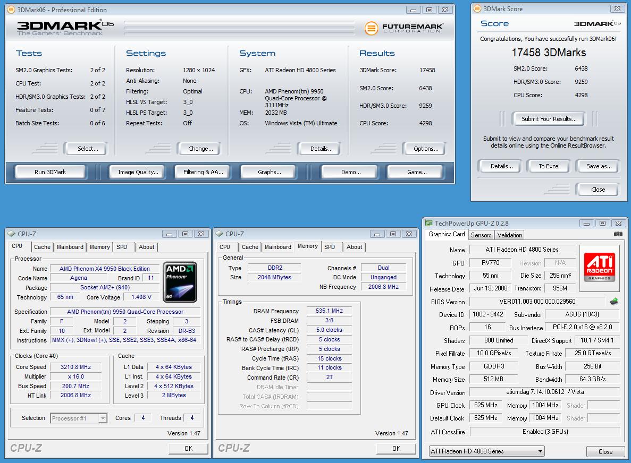The height and width of the screenshot is (463, 631).
Task: Switch to Cache tab in left CPU-Z
Action: (x=42, y=247)
